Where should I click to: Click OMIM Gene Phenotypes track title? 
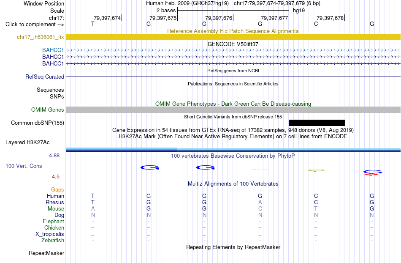(233, 104)
